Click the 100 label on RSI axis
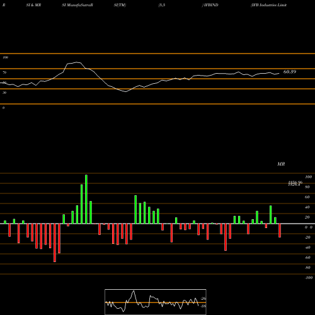 pos(5,57)
